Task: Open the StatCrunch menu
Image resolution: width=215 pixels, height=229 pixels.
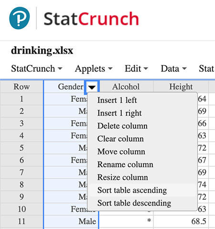Action: [x=37, y=69]
